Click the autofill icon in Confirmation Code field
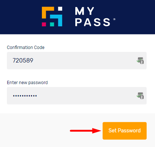The image size is (155, 147). [140, 61]
